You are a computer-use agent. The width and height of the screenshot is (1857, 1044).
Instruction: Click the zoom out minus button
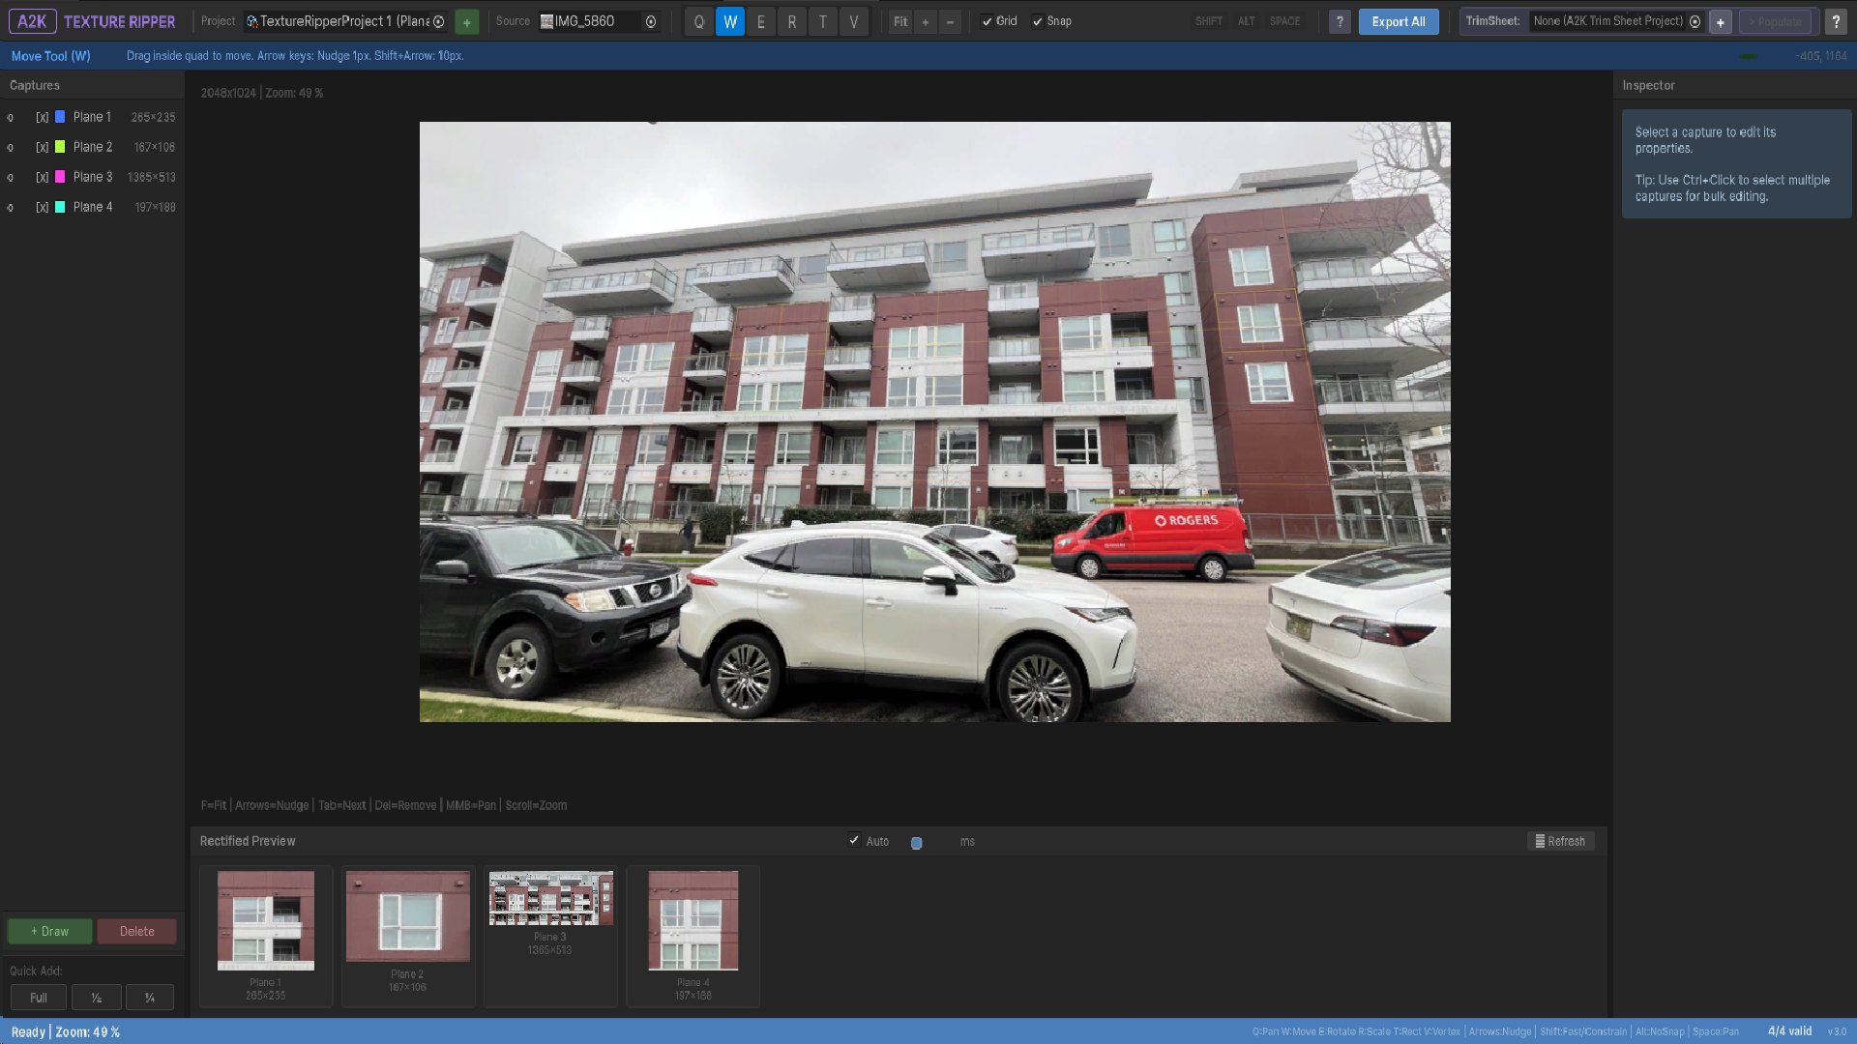pyautogui.click(x=951, y=21)
